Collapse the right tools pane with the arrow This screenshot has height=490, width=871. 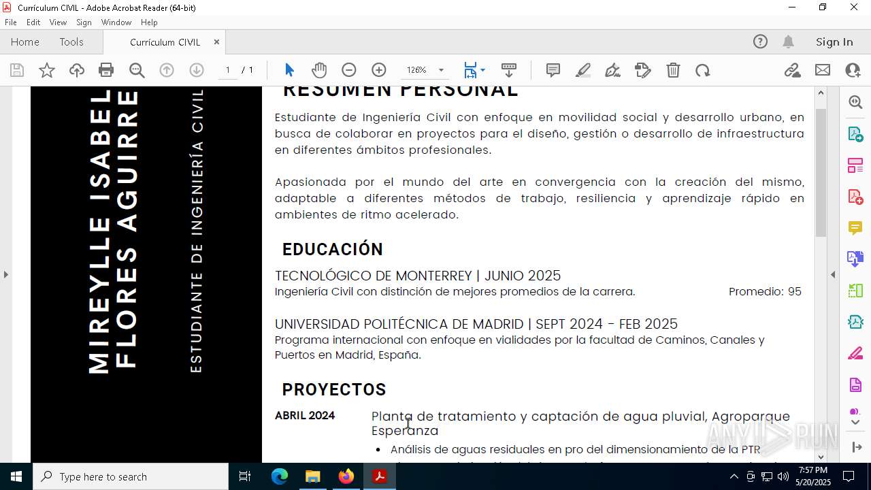click(833, 274)
